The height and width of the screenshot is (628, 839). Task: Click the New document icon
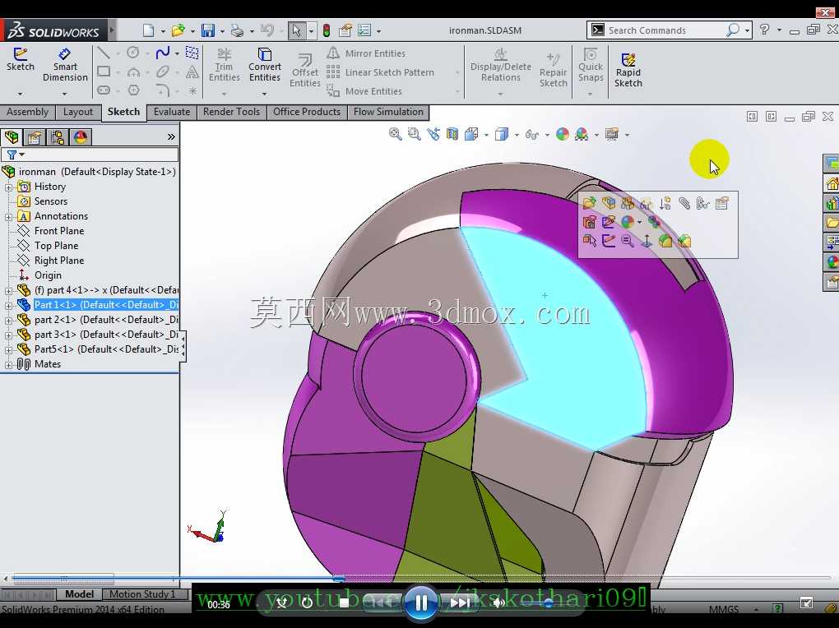[148, 30]
